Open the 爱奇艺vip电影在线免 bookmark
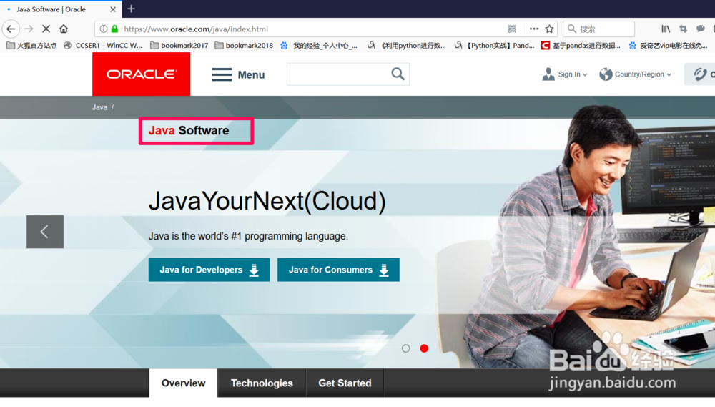715x407 pixels. 668,46
